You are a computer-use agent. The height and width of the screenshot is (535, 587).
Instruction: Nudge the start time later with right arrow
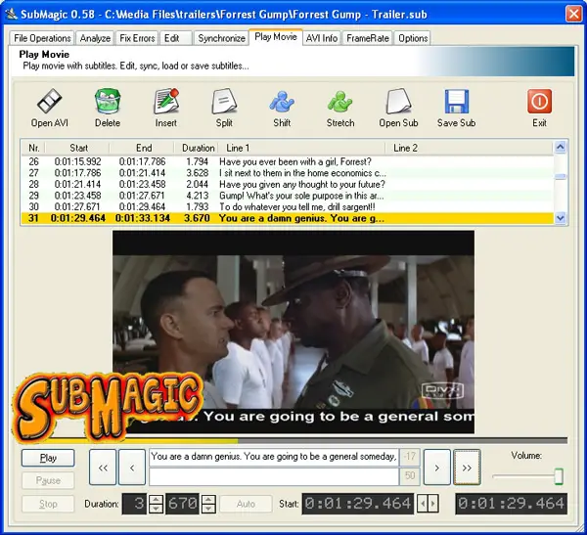tap(433, 504)
